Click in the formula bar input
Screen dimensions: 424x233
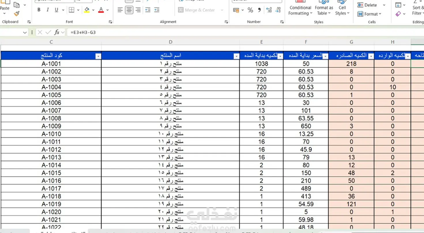245,32
